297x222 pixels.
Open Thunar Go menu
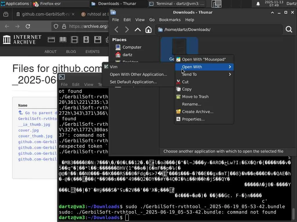pos(152,20)
